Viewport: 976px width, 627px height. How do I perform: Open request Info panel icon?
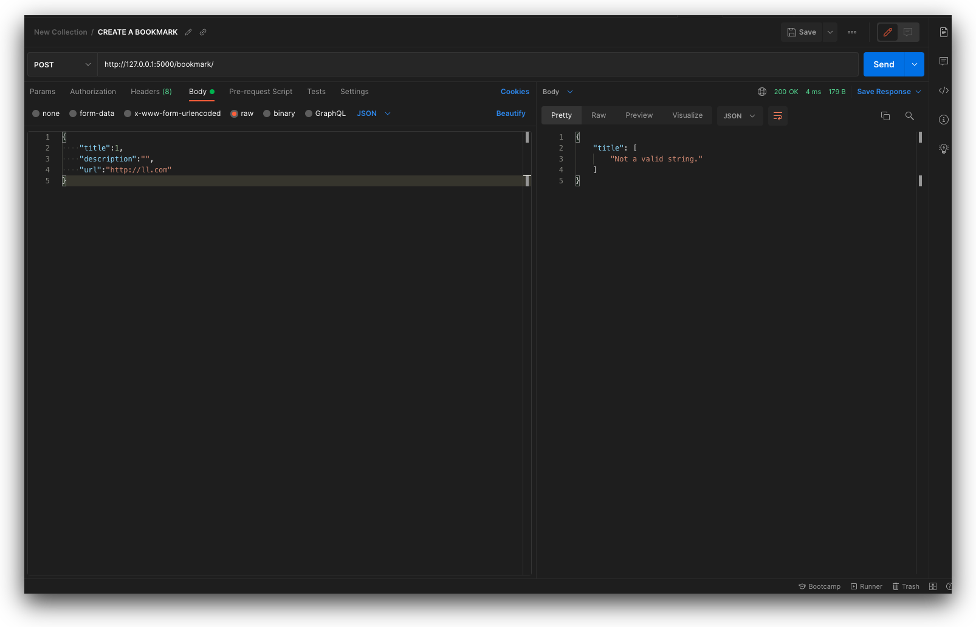(943, 120)
